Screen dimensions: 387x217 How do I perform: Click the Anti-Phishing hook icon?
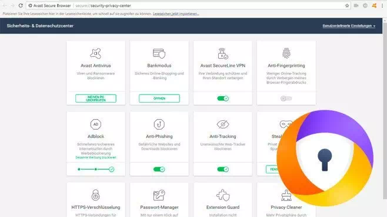click(159, 124)
